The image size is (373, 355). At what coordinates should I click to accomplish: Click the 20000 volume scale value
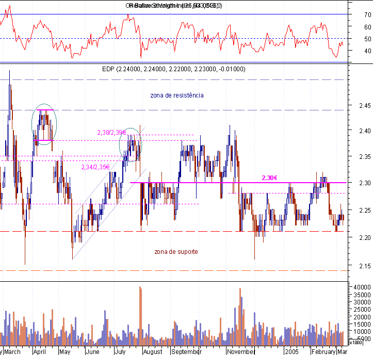[362, 317]
